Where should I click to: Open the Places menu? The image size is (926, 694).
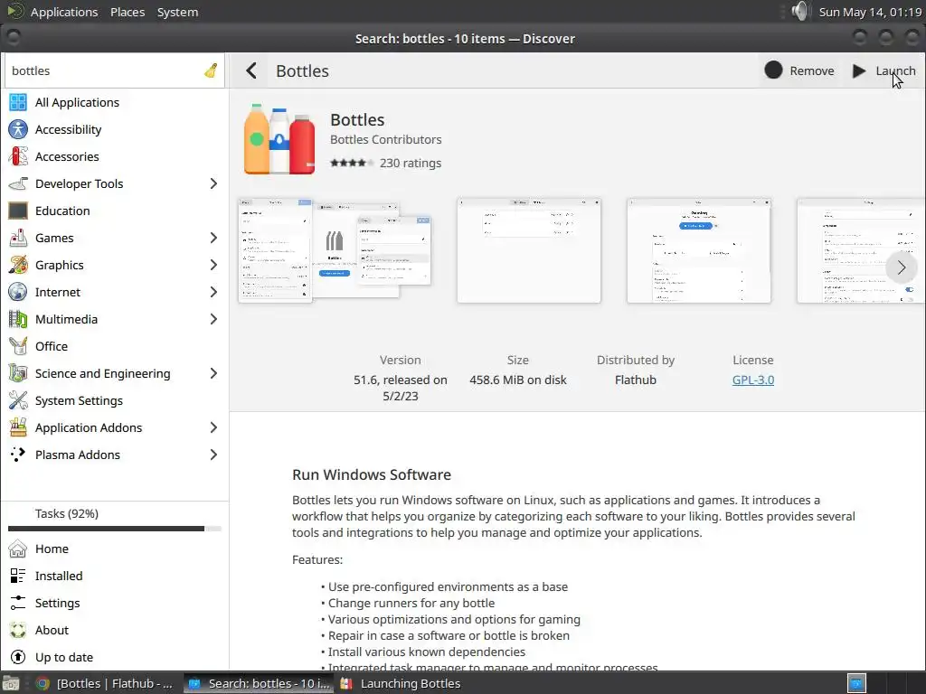click(128, 12)
